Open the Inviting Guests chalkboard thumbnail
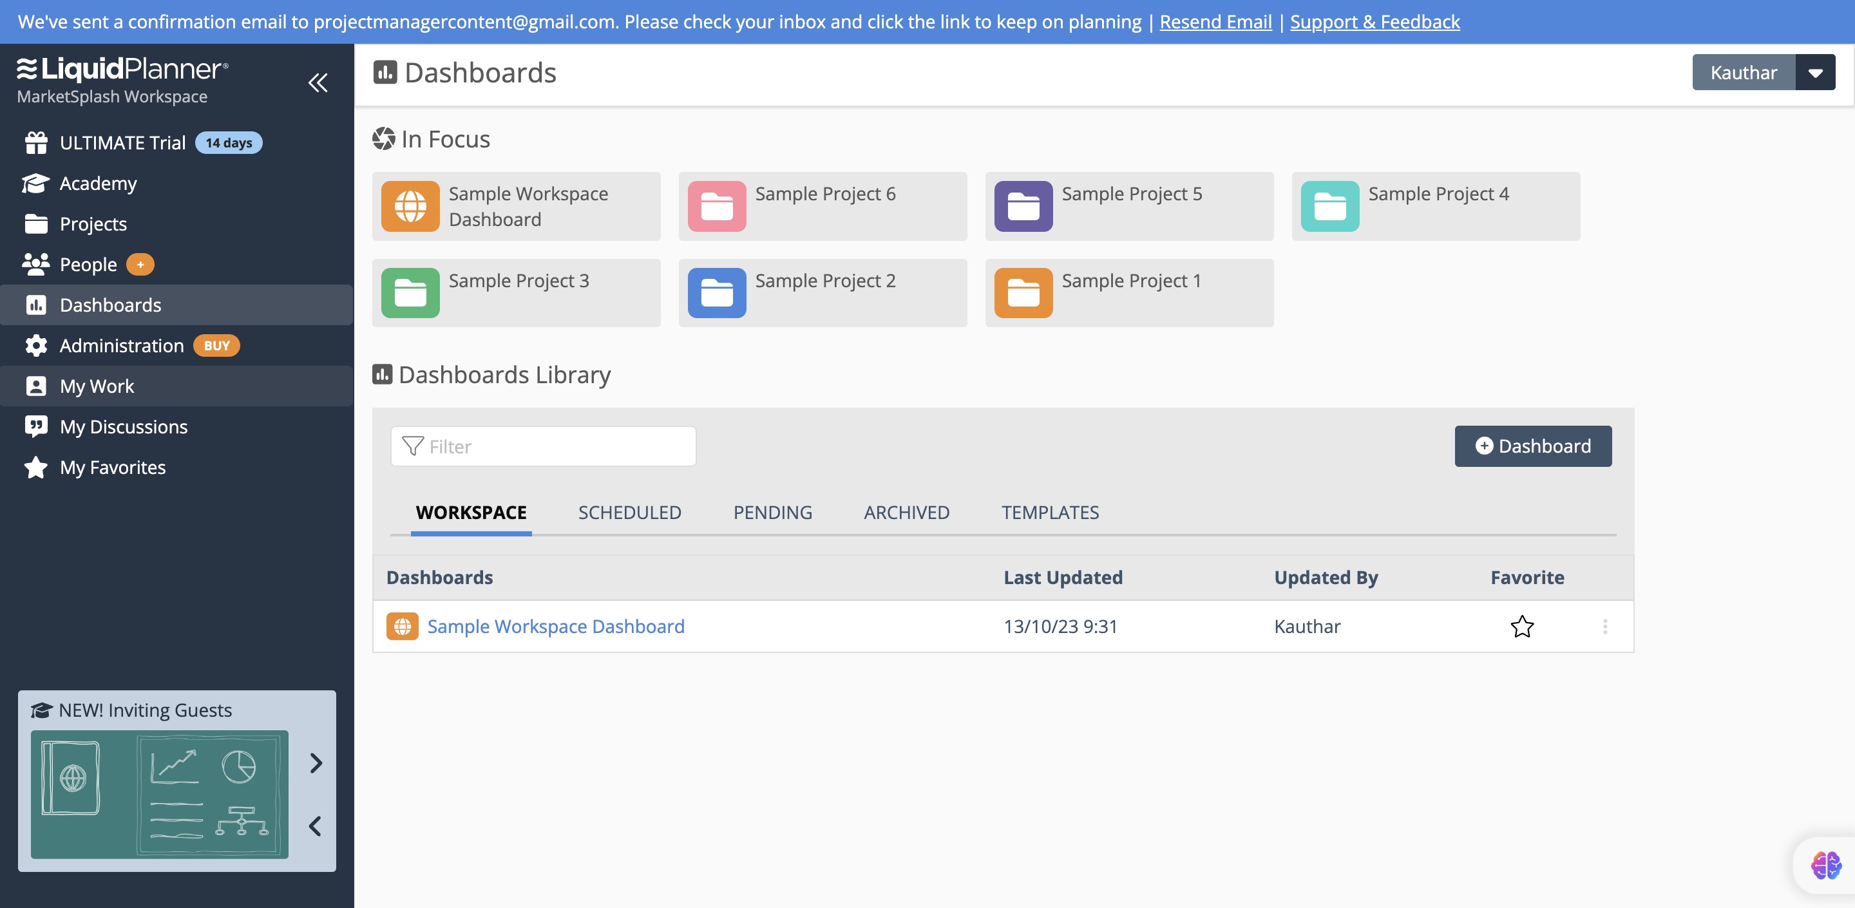1855x908 pixels. pos(160,794)
